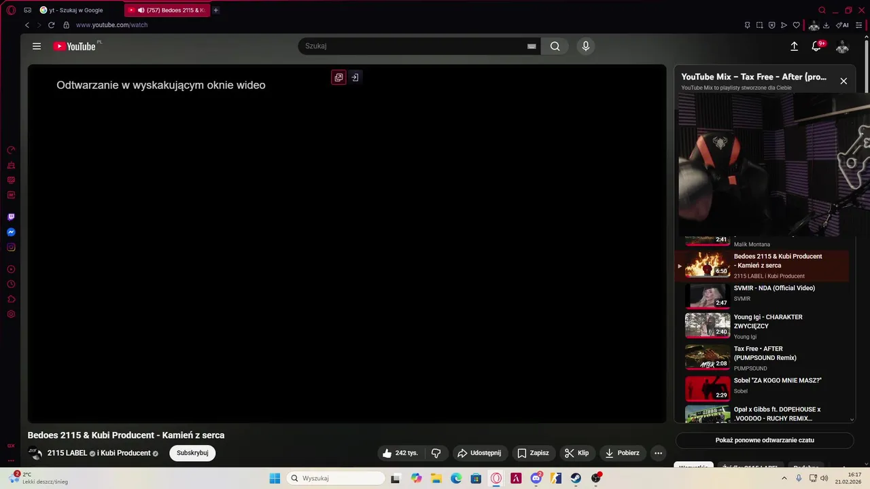Play Tax Free - AFTER (PUMPSOUND Remix)
The width and height of the screenshot is (870, 489).
(762, 358)
